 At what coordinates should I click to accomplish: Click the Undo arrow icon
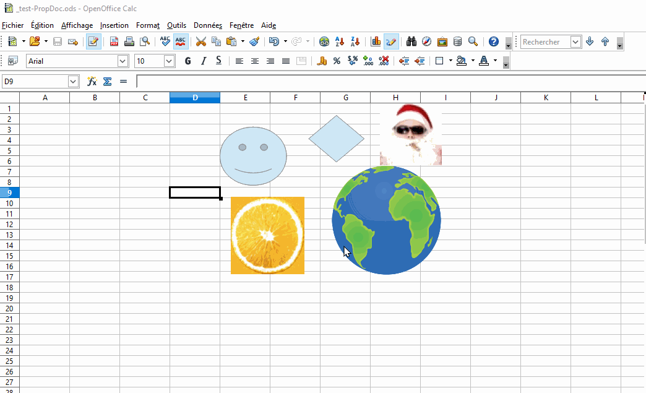coord(274,41)
